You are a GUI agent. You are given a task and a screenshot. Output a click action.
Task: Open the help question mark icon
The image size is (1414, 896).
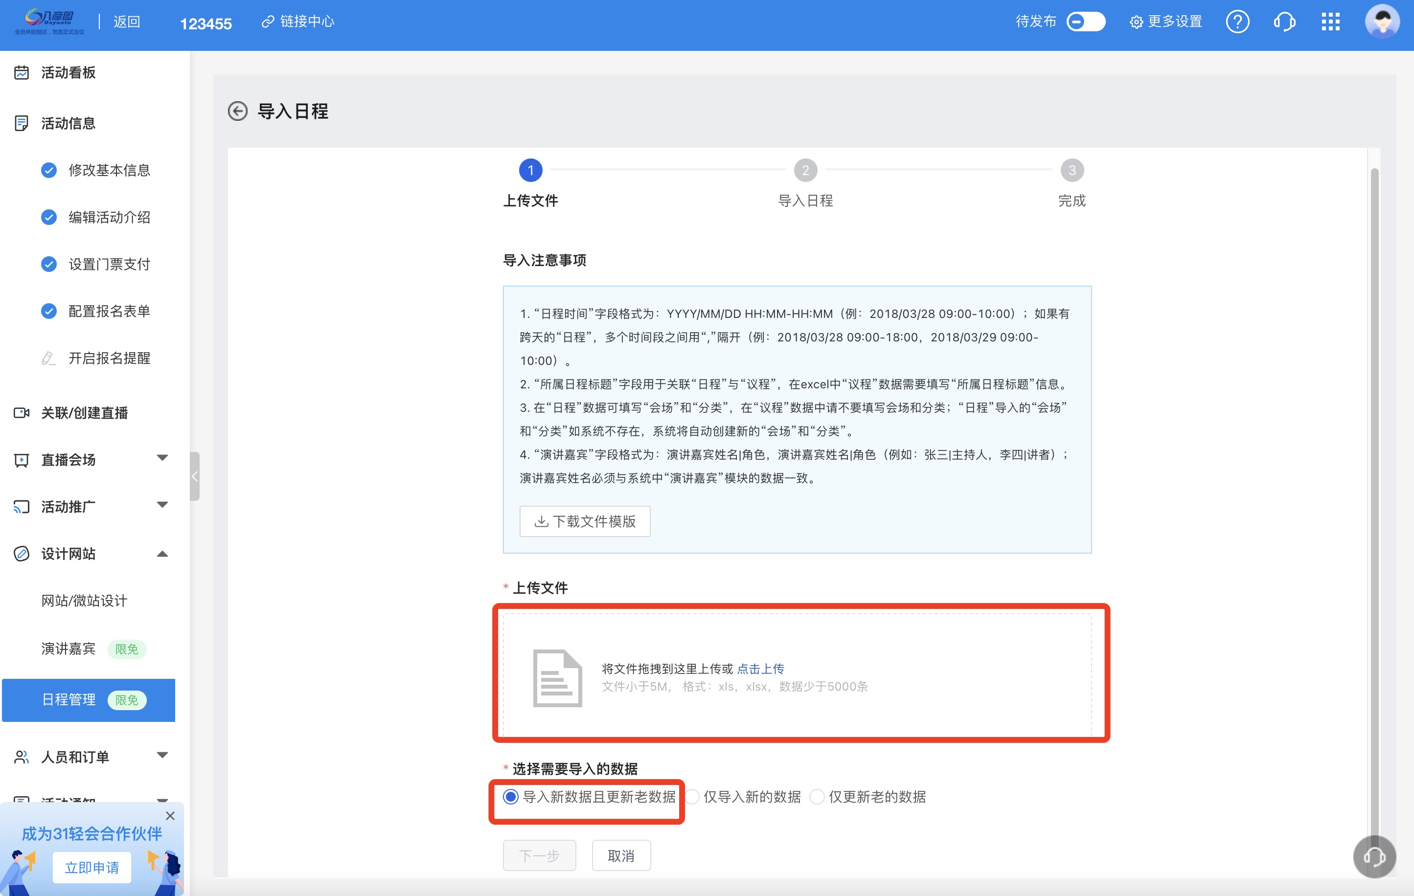(x=1237, y=22)
